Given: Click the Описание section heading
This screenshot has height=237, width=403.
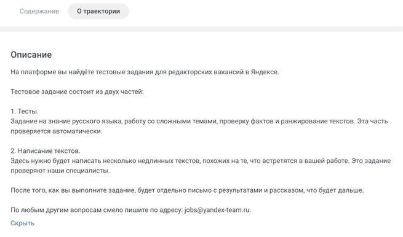Looking at the screenshot, I should tap(31, 55).
